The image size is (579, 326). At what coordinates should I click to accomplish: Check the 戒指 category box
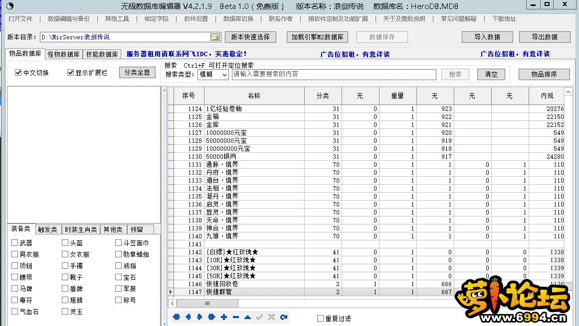[119, 266]
